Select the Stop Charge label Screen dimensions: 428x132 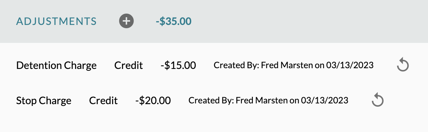click(x=44, y=100)
